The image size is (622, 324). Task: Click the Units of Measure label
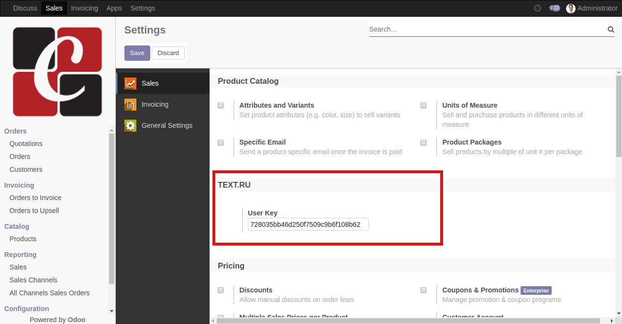(470, 105)
